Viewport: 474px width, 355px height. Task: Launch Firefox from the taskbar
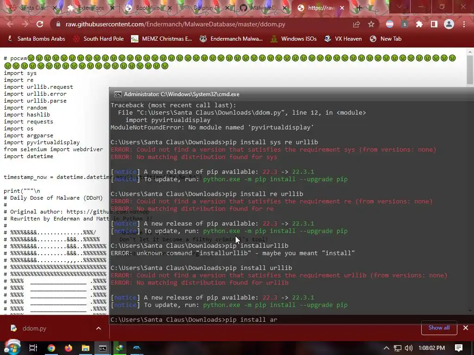69,348
